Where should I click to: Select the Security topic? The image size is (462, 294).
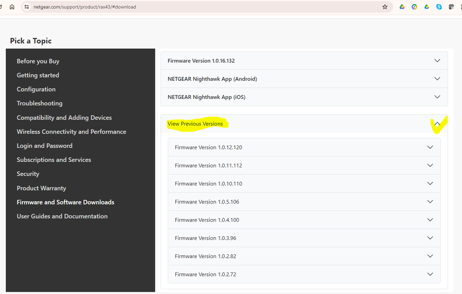28,174
